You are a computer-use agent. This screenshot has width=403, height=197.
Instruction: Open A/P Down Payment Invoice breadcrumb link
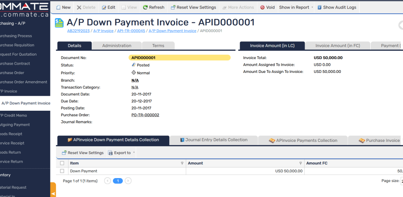pos(172,31)
